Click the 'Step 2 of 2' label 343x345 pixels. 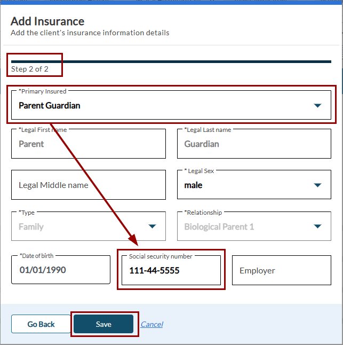(x=30, y=69)
